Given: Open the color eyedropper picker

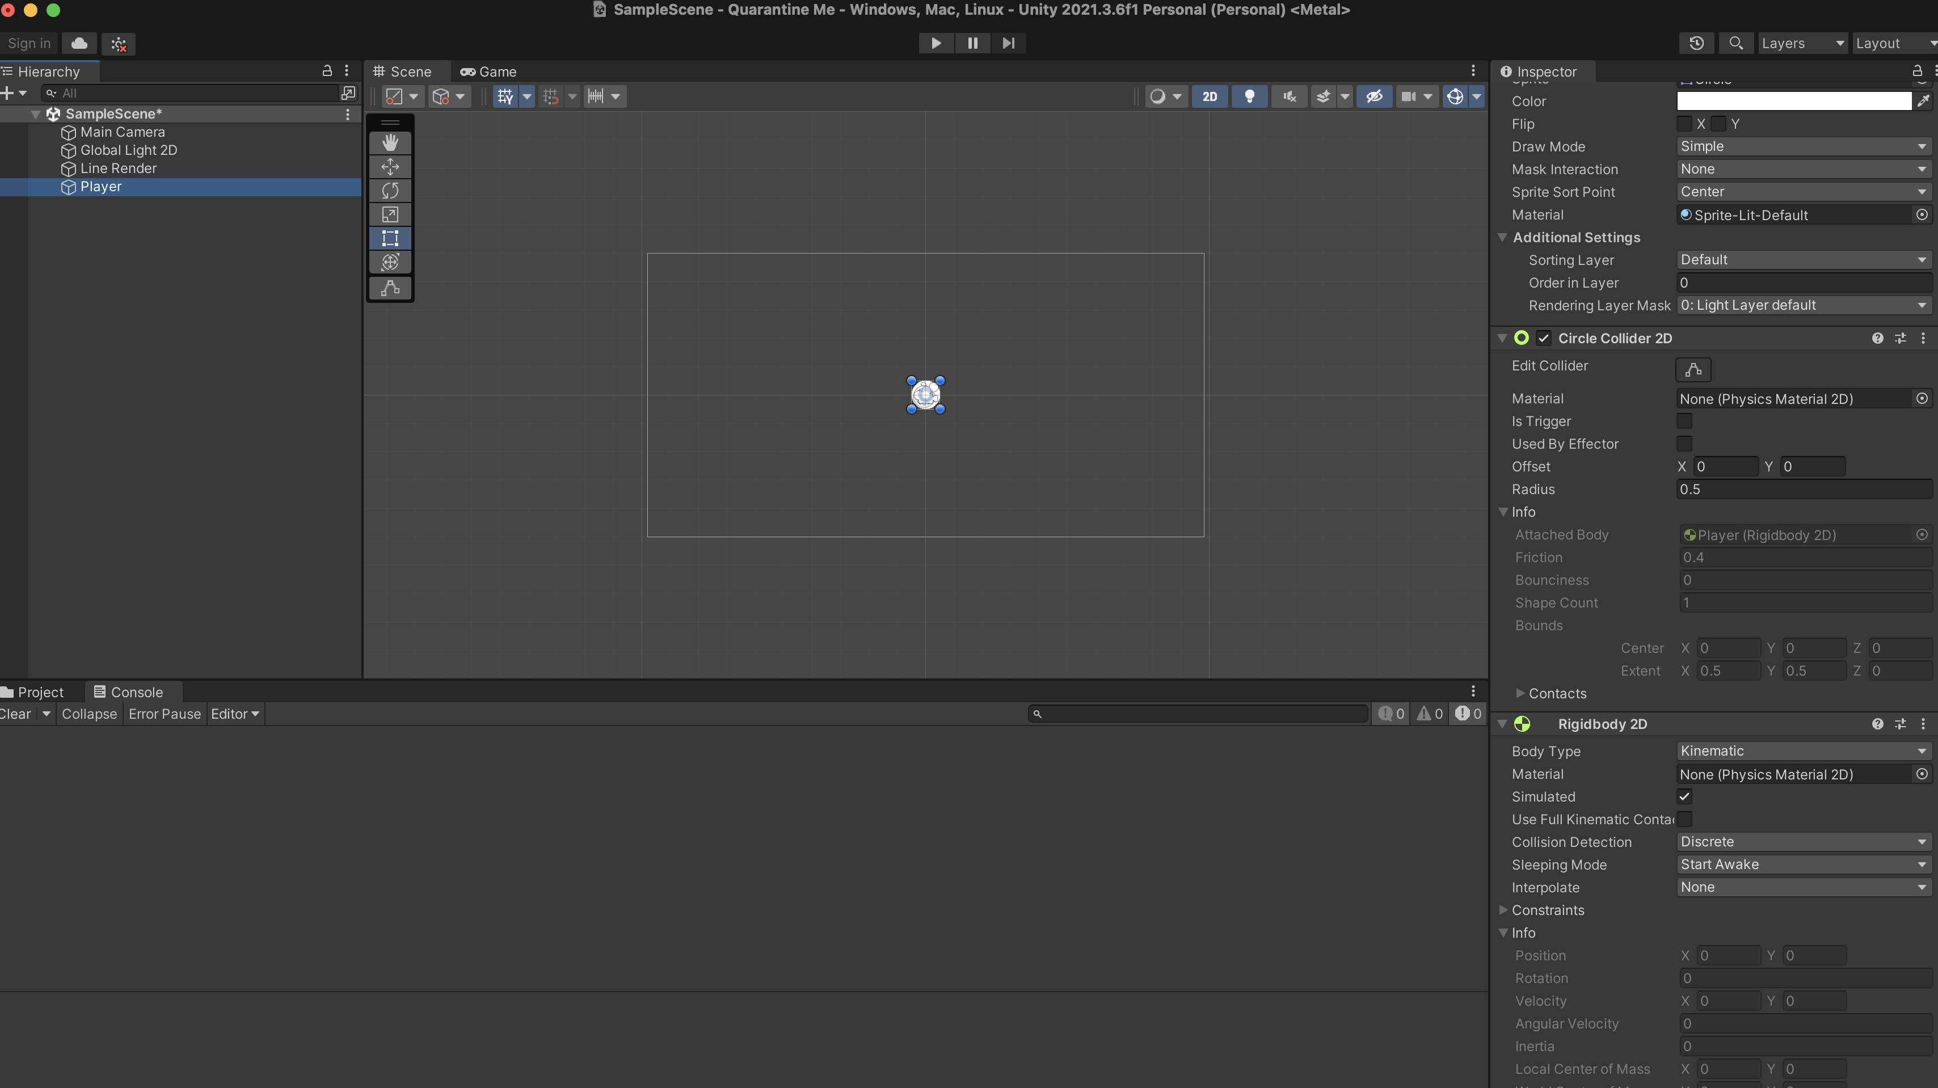Looking at the screenshot, I should point(1923,101).
